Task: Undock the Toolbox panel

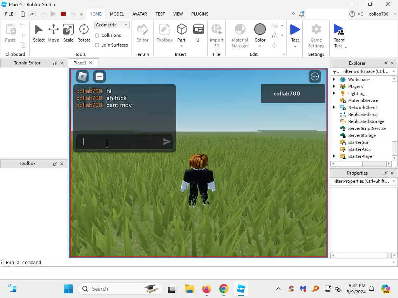Action: tap(55, 164)
